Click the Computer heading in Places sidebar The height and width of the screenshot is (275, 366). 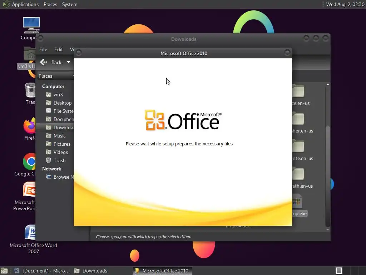(x=53, y=86)
